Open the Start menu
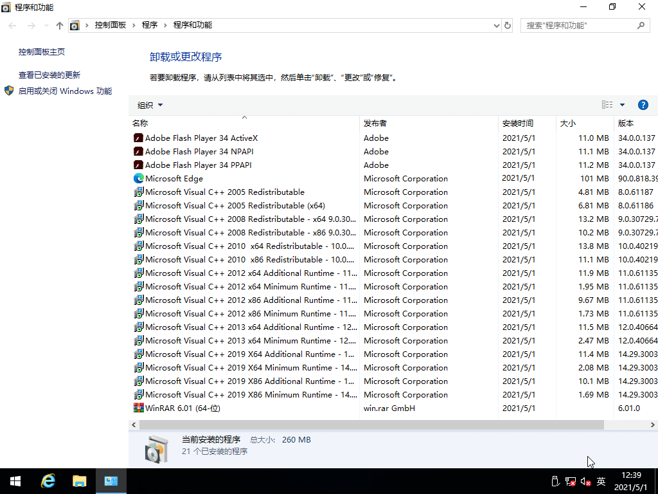This screenshot has height=494, width=658. pyautogui.click(x=15, y=481)
